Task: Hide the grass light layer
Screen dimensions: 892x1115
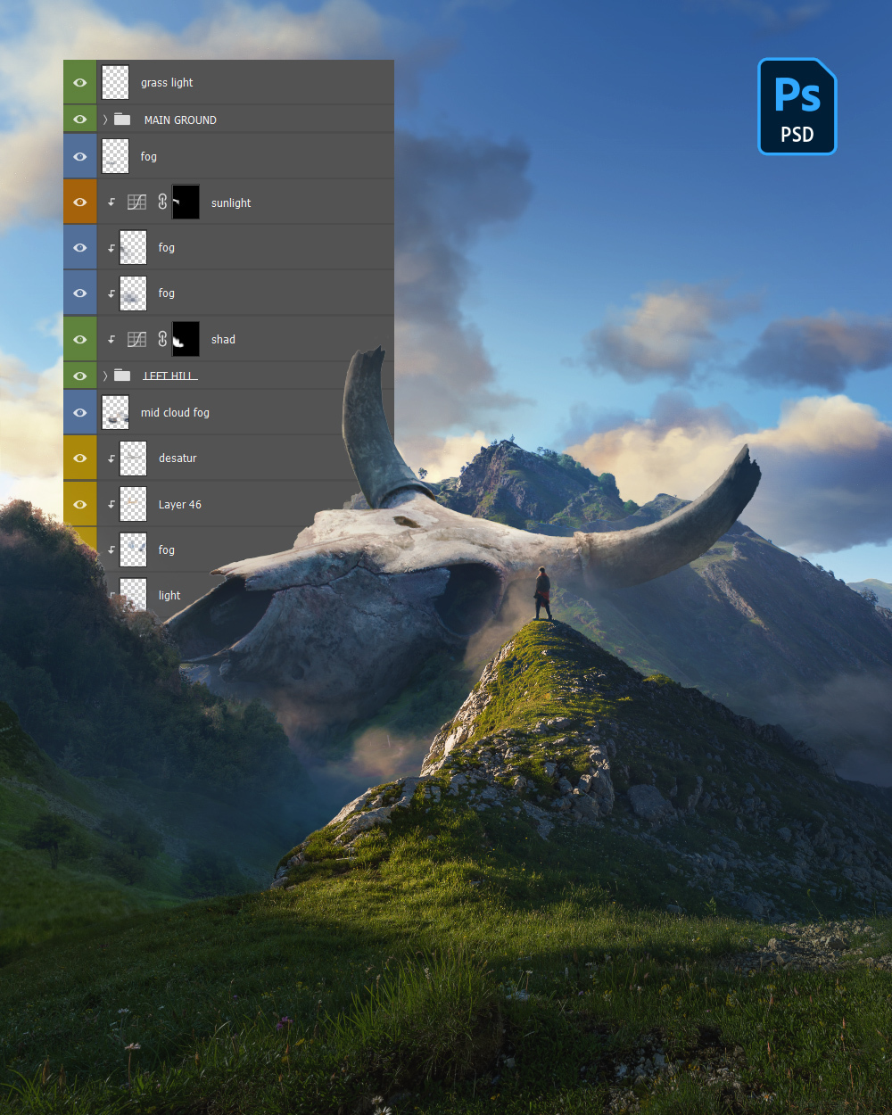Action: [79, 82]
